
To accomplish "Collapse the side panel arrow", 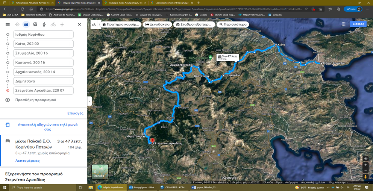I will click(x=90, y=101).
